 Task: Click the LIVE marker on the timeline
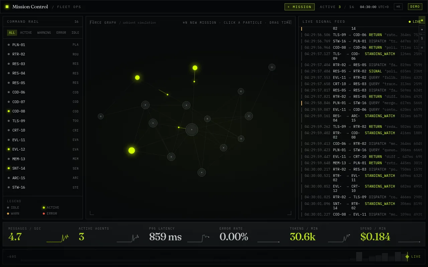[413, 257]
